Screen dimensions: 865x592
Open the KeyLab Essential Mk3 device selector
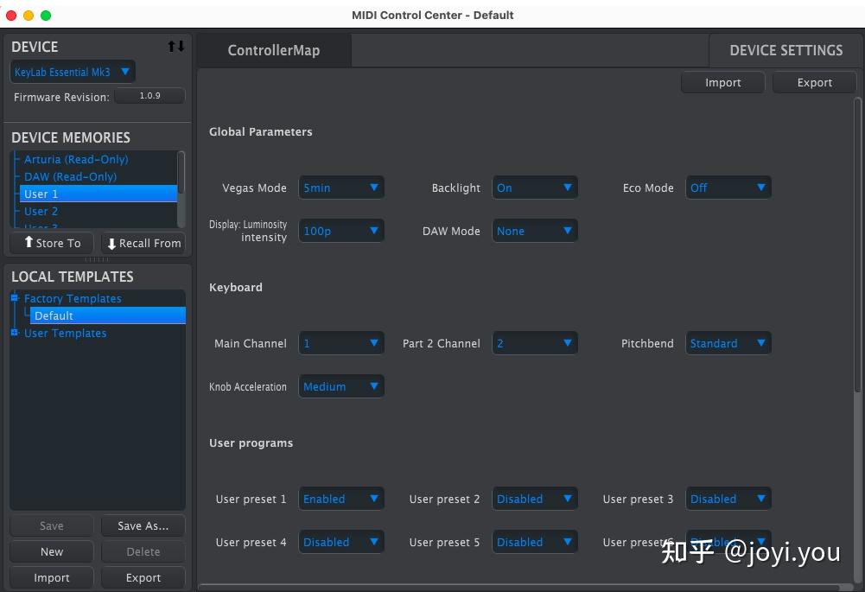(72, 71)
